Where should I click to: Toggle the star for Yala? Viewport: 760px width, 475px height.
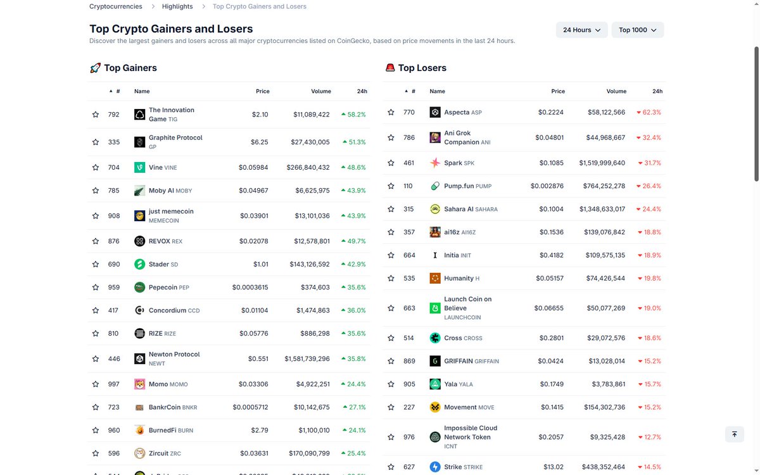pyautogui.click(x=391, y=384)
